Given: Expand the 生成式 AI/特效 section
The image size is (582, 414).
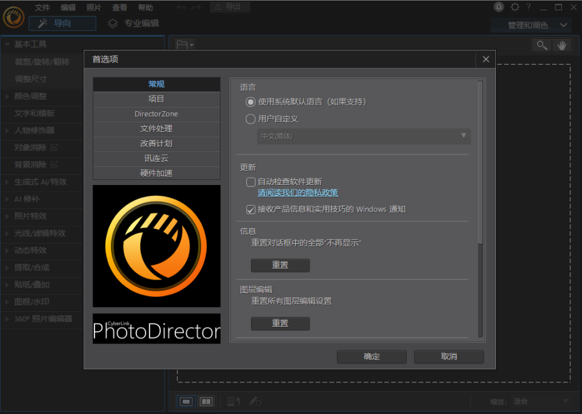Looking at the screenshot, I should point(7,182).
